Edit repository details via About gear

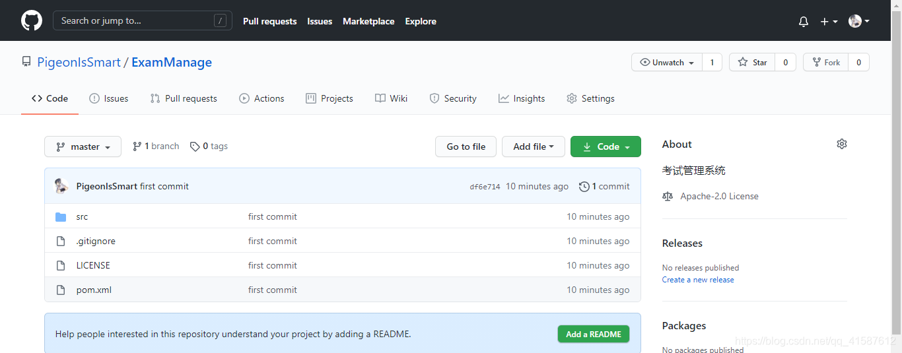click(841, 144)
